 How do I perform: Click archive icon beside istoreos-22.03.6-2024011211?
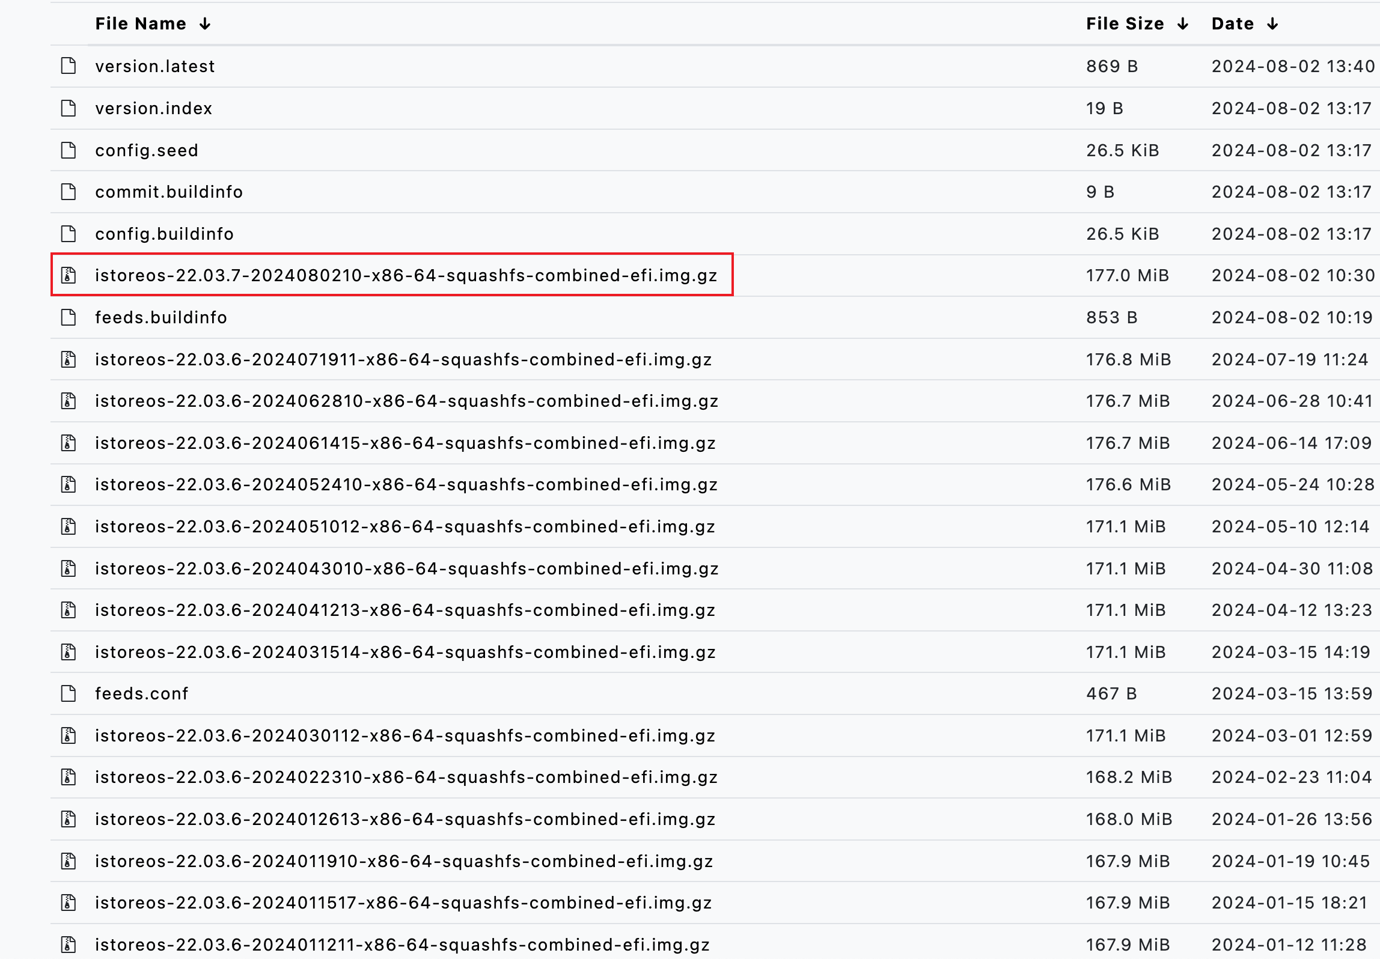click(69, 944)
